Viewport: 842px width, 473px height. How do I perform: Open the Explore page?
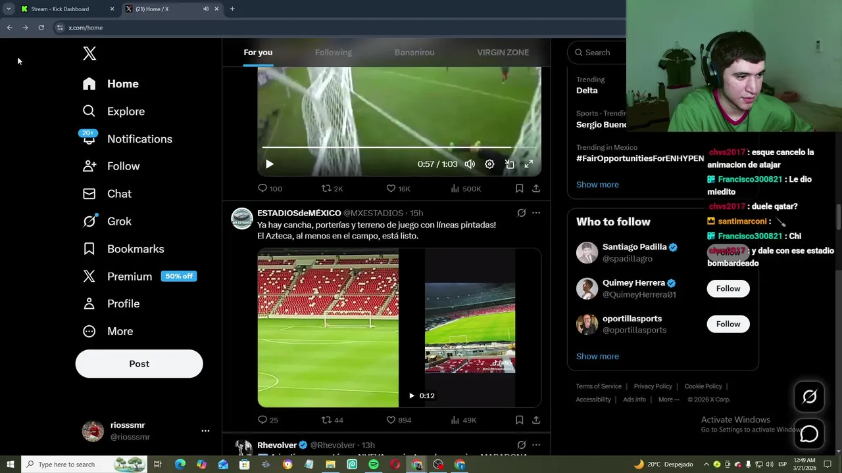113,112
